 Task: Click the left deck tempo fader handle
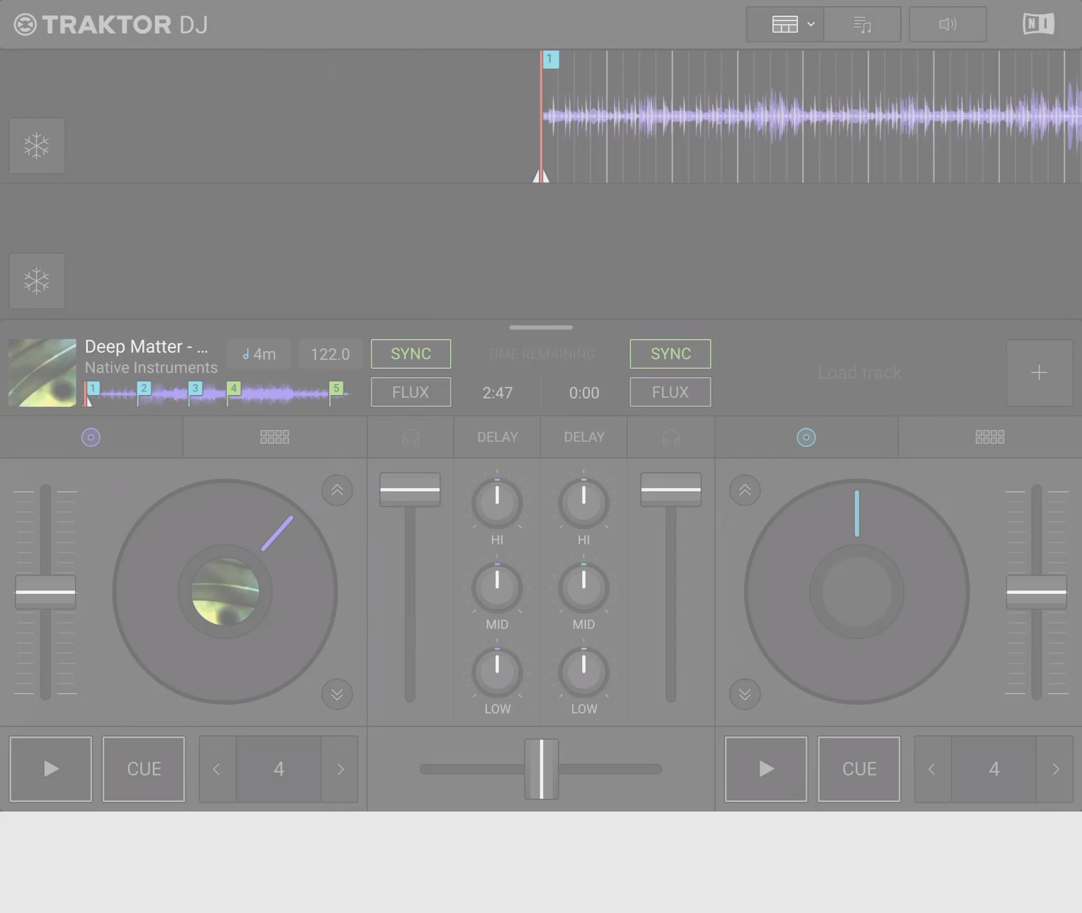[x=45, y=592]
